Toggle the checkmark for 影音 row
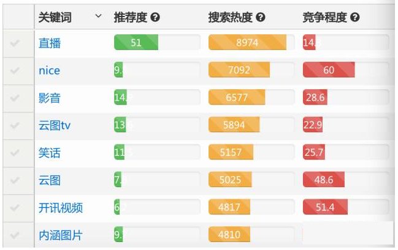 (15, 98)
